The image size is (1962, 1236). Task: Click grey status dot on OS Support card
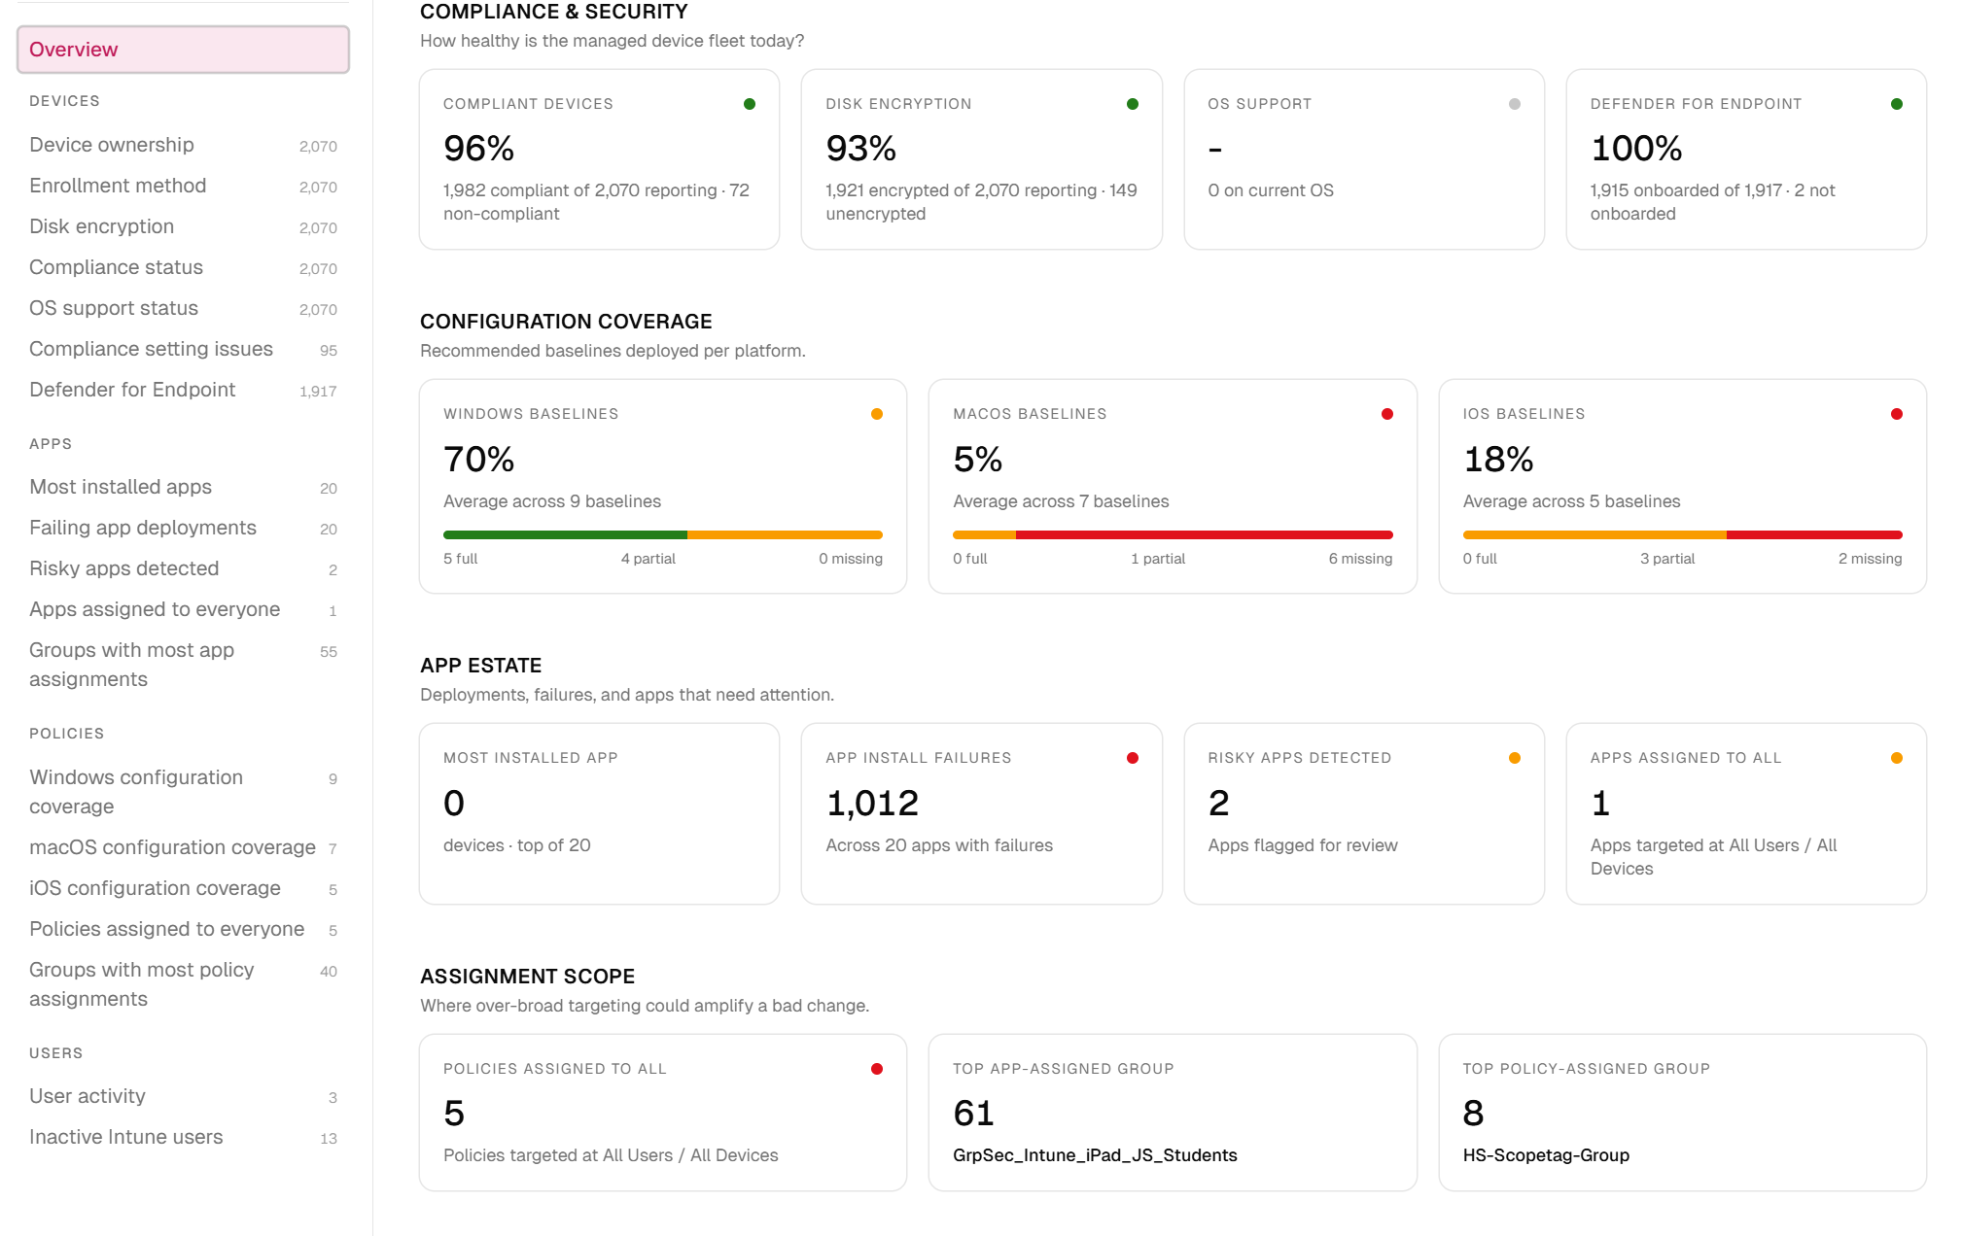tap(1515, 104)
